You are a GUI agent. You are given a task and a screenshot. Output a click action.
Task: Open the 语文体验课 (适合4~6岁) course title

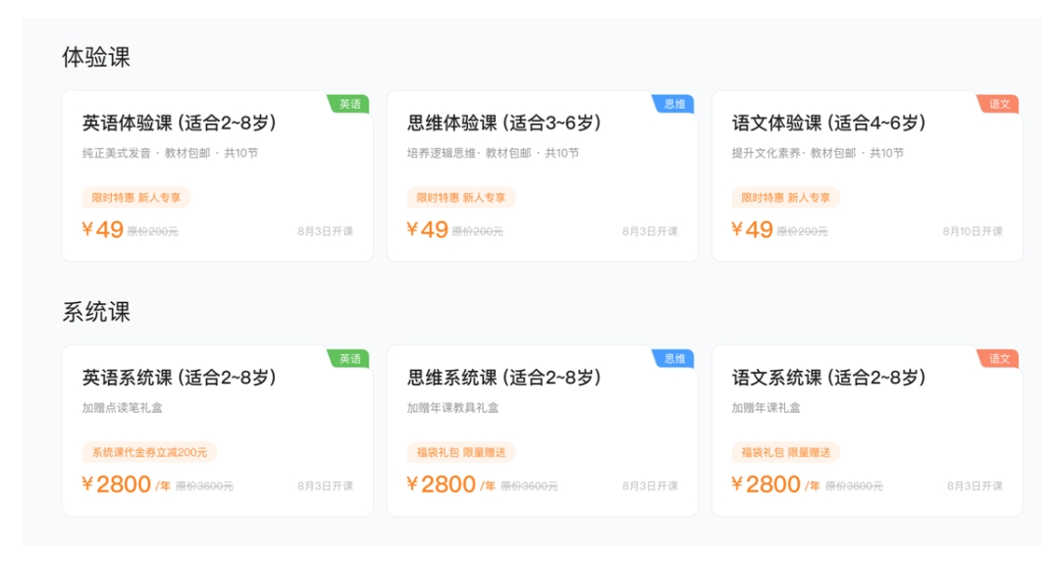pyautogui.click(x=828, y=123)
